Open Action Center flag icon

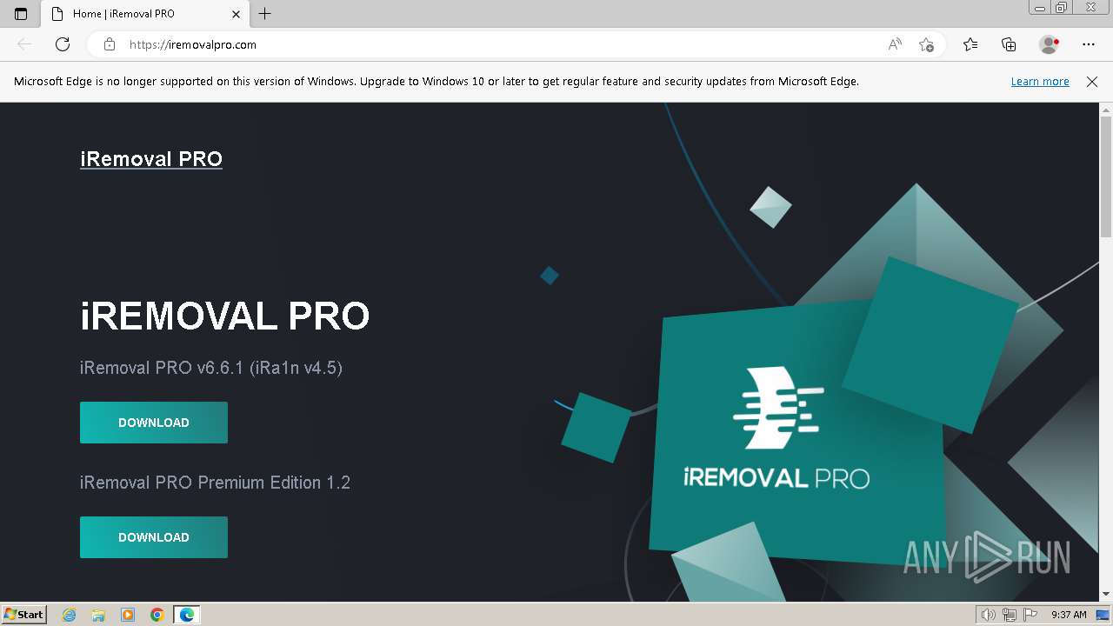coord(1030,615)
